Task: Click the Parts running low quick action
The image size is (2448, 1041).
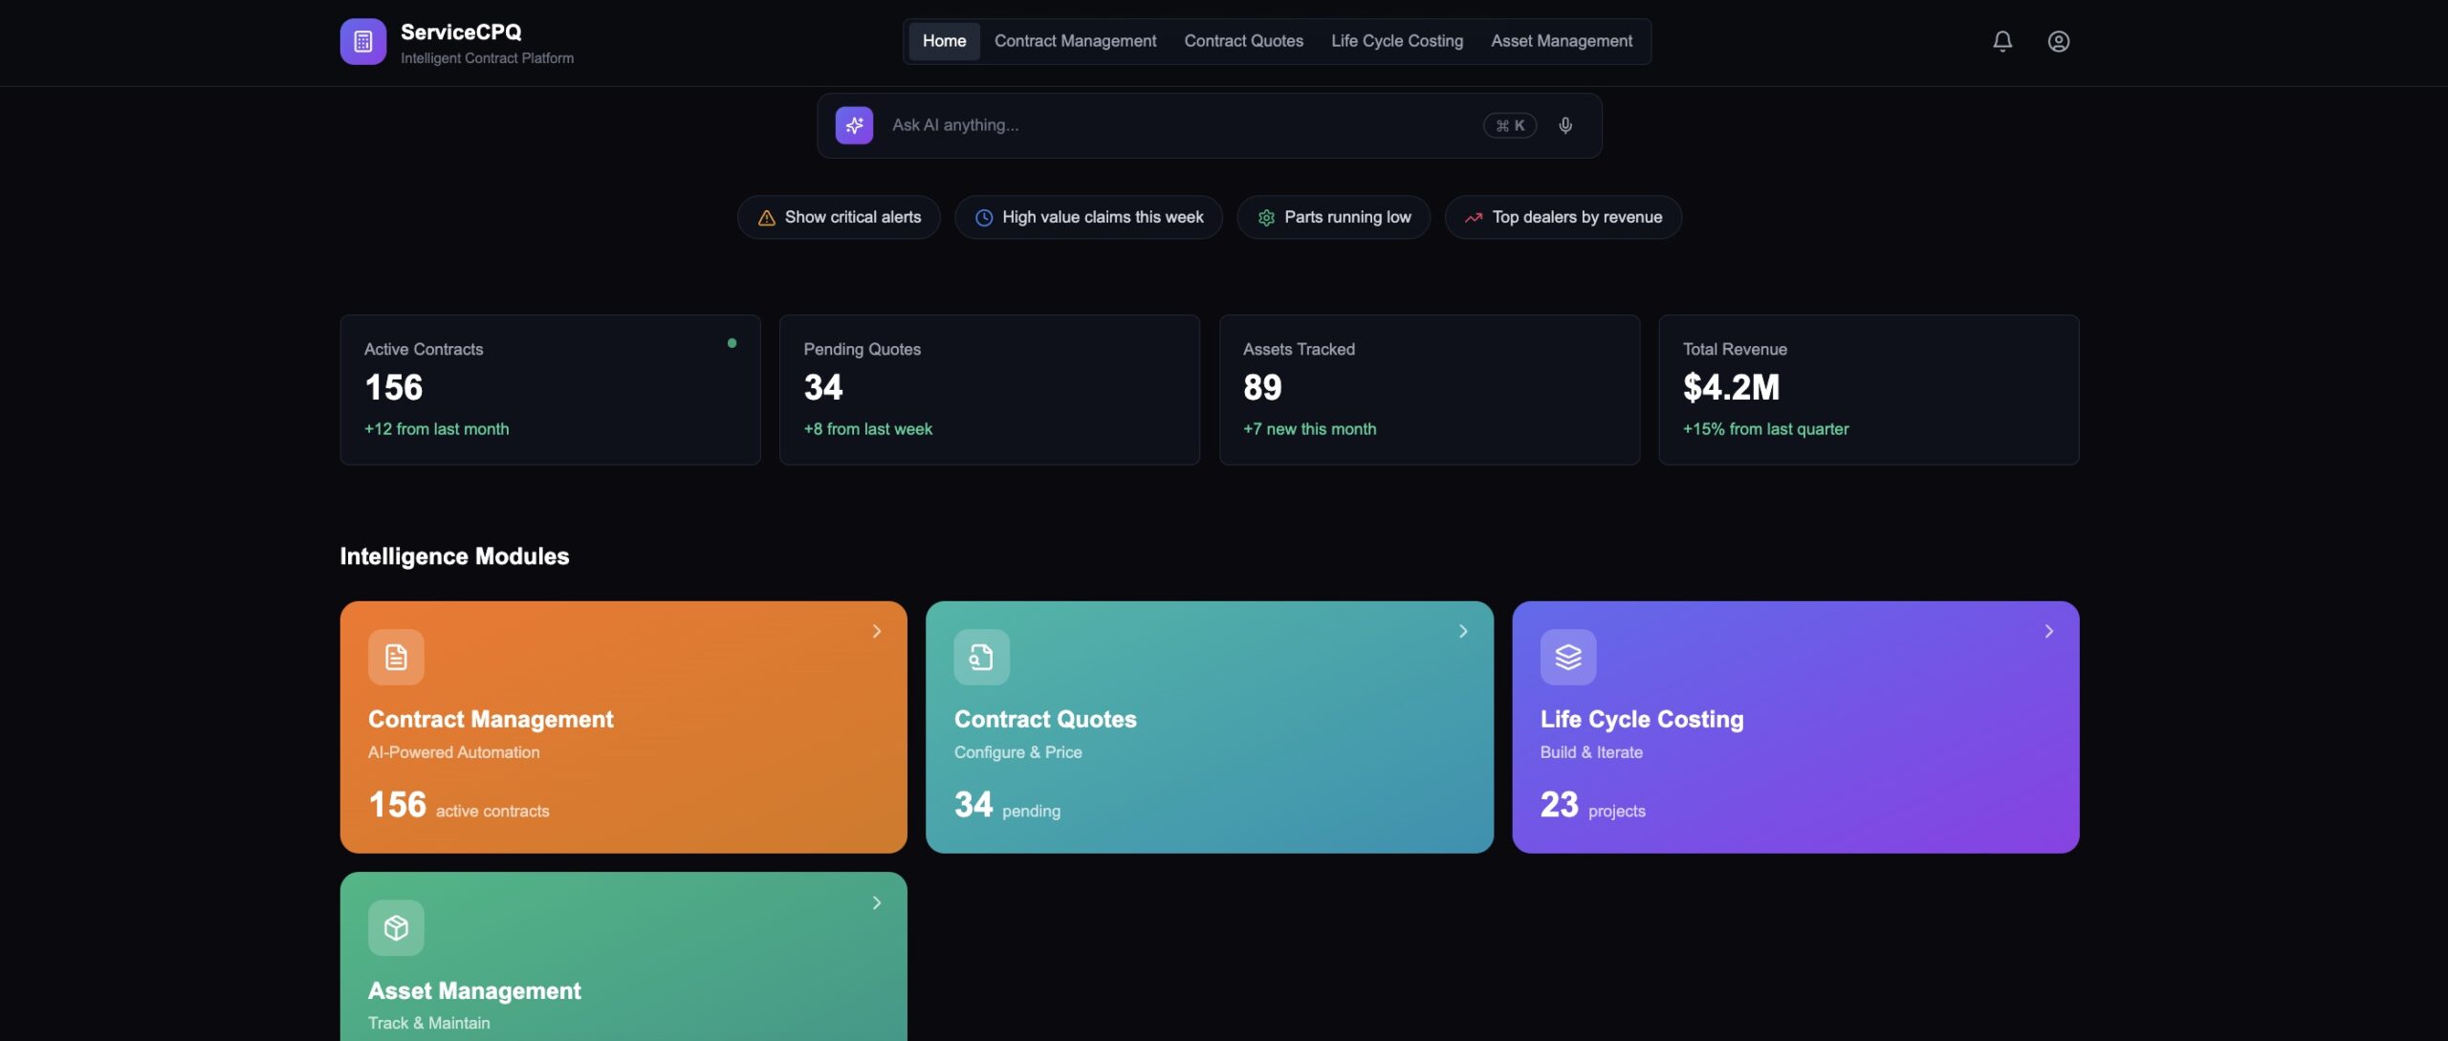Action: (1333, 217)
